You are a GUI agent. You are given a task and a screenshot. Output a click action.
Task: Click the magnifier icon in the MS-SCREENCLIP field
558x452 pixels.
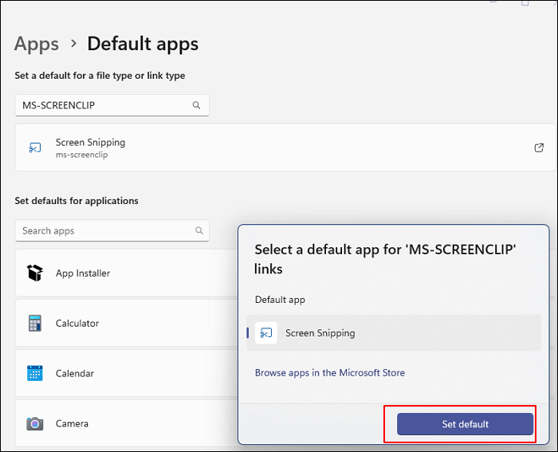pyautogui.click(x=197, y=105)
